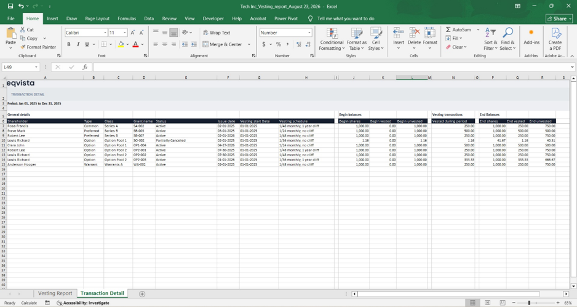Image resolution: width=577 pixels, height=307 pixels.
Task: Open the font name dropdown showing Calibri
Action: click(105, 33)
